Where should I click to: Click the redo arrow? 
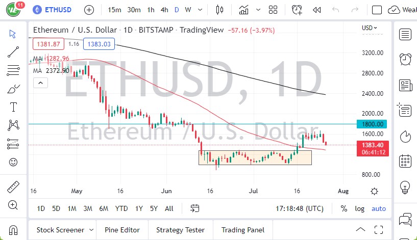tap(355, 10)
